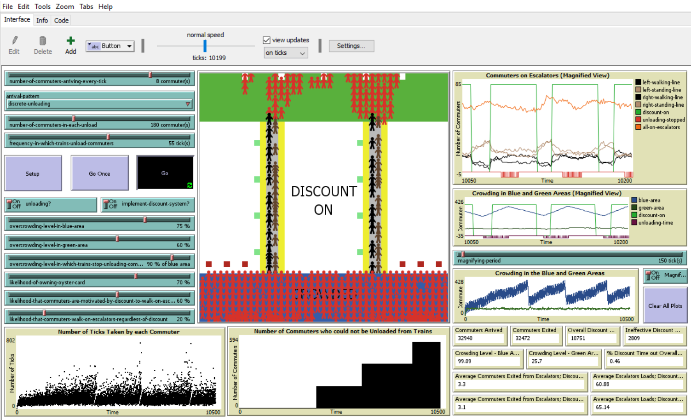Click the orange all-on-escalators legend swatch
The image size is (691, 420).
[638, 127]
